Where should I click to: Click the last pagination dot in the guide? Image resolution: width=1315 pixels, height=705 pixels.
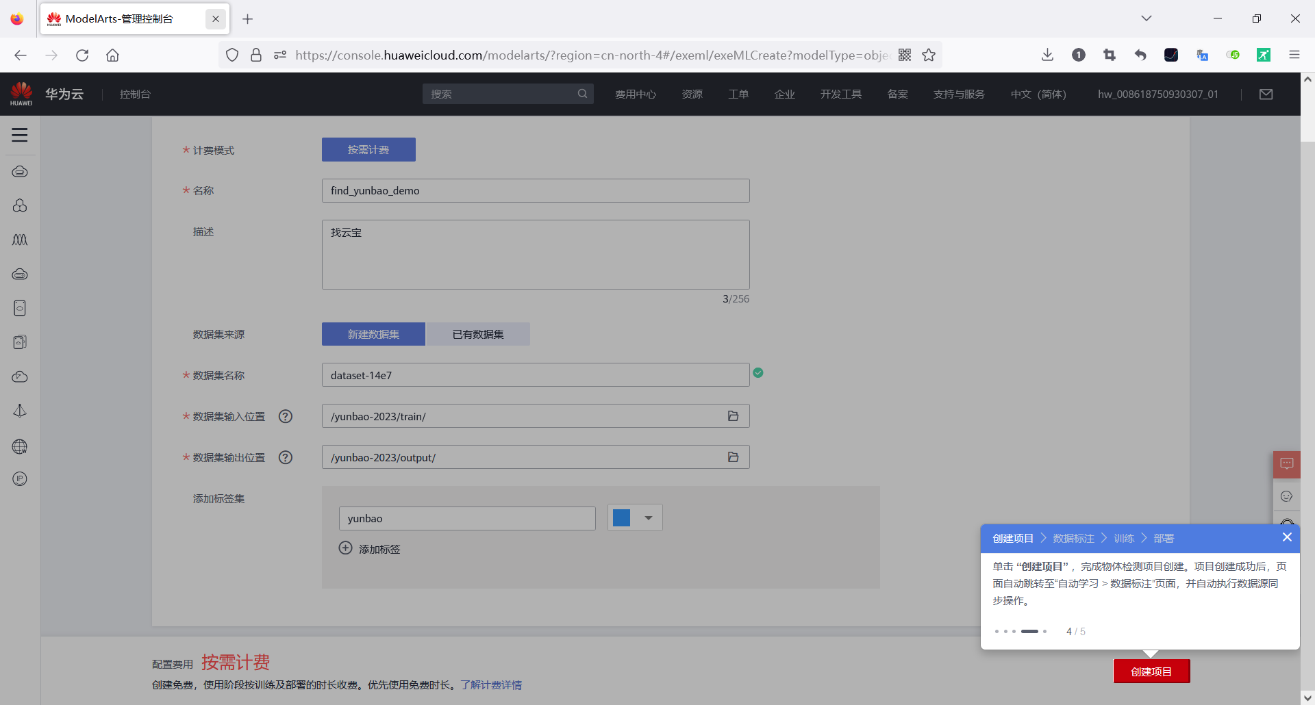tap(1044, 631)
